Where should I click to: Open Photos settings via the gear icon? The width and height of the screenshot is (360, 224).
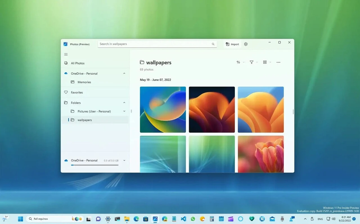pos(246,44)
